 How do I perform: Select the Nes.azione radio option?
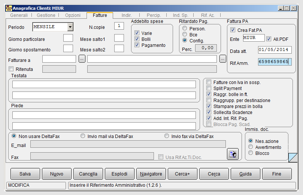(x=251, y=141)
